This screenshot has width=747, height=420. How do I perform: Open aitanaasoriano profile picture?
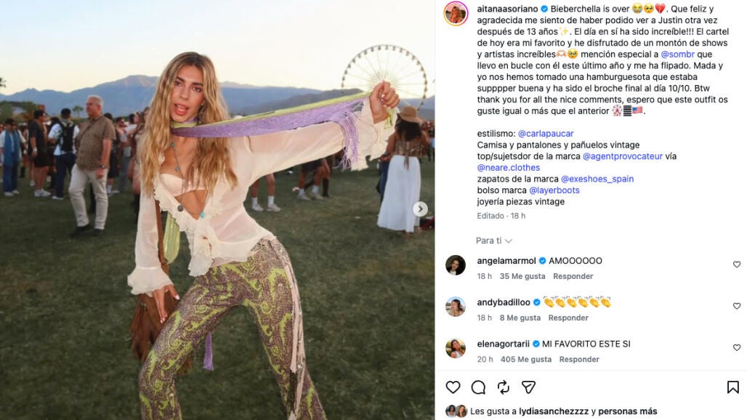tap(456, 13)
